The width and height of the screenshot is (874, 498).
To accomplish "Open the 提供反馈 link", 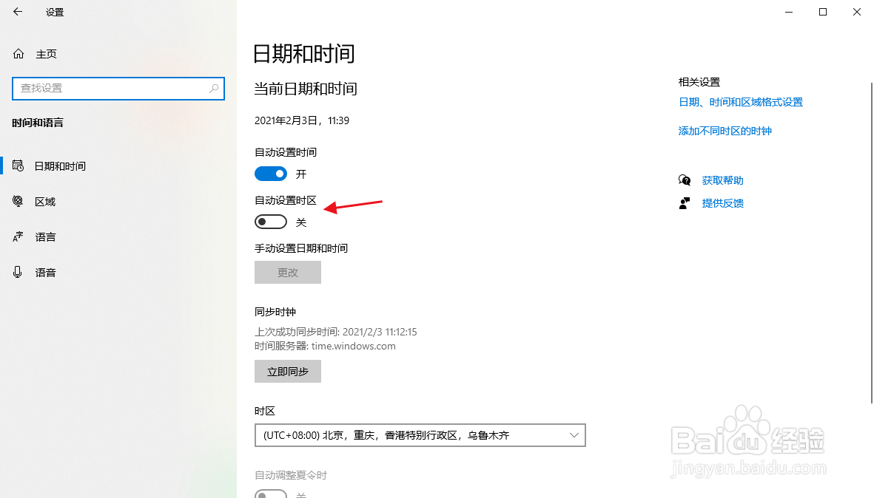I will (x=722, y=203).
